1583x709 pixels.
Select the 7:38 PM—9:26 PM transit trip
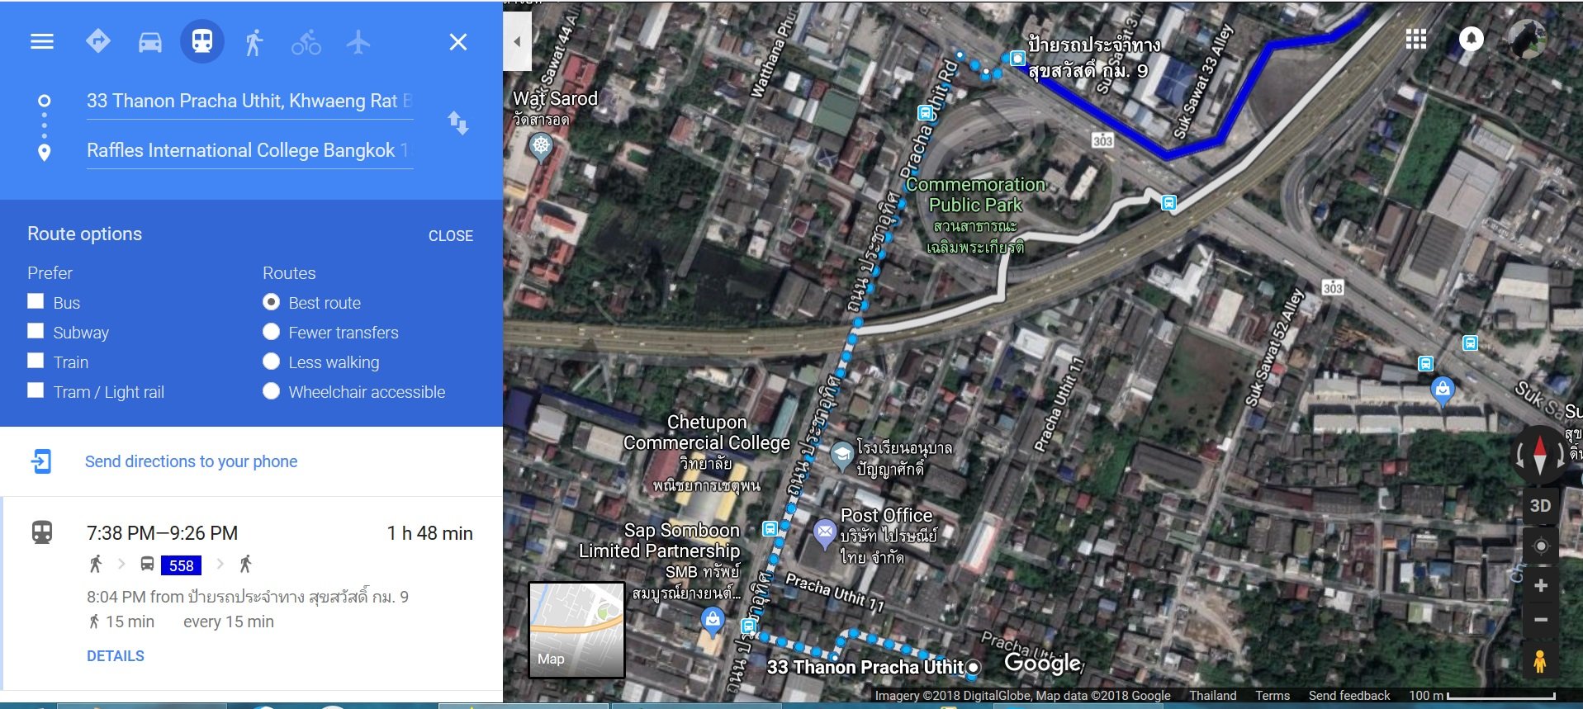pyautogui.click(x=251, y=593)
